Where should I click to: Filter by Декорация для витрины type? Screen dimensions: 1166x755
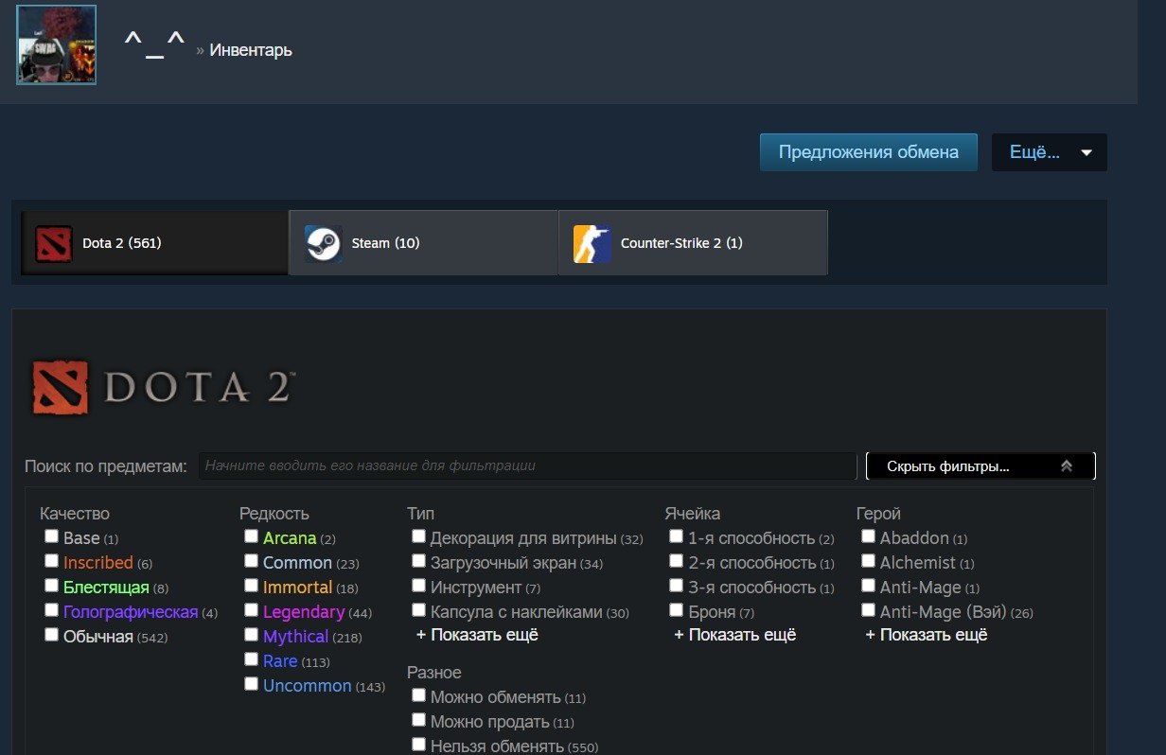(418, 536)
